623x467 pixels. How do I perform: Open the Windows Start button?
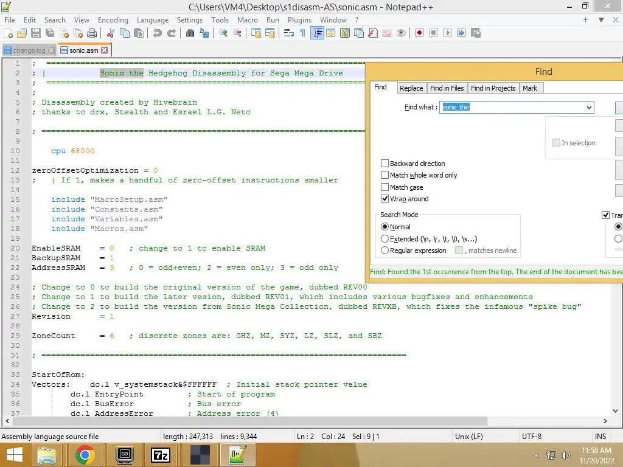(x=15, y=455)
